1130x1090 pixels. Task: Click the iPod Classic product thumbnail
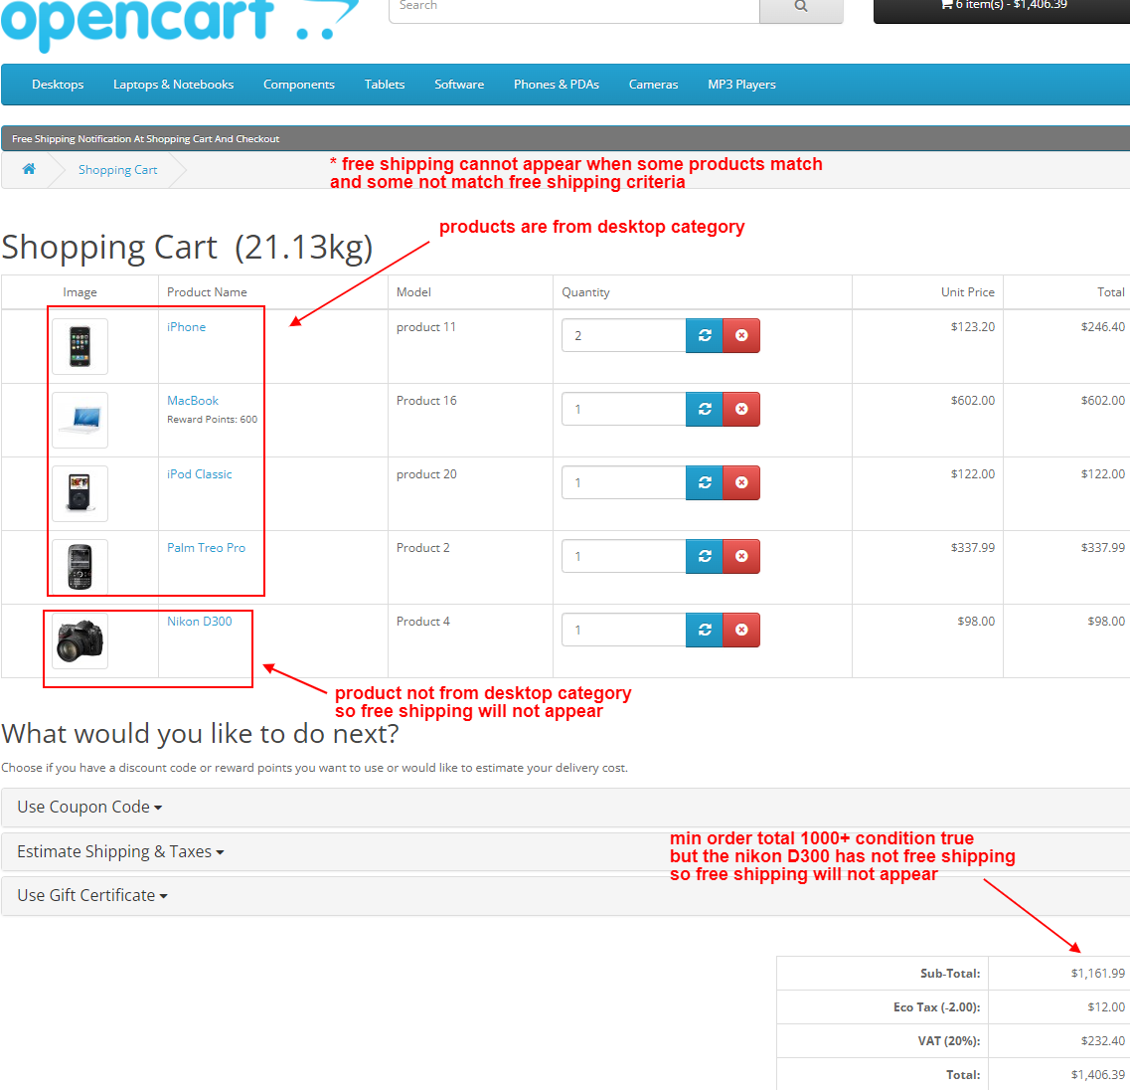pyautogui.click(x=80, y=492)
